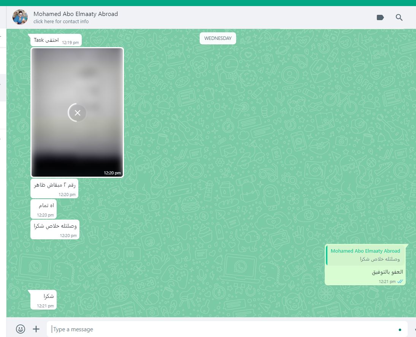Select the "اه تمام" message
The image size is (416, 337).
(43, 209)
